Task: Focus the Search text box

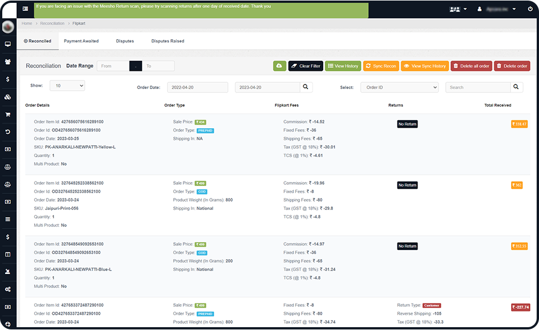Action: point(478,87)
